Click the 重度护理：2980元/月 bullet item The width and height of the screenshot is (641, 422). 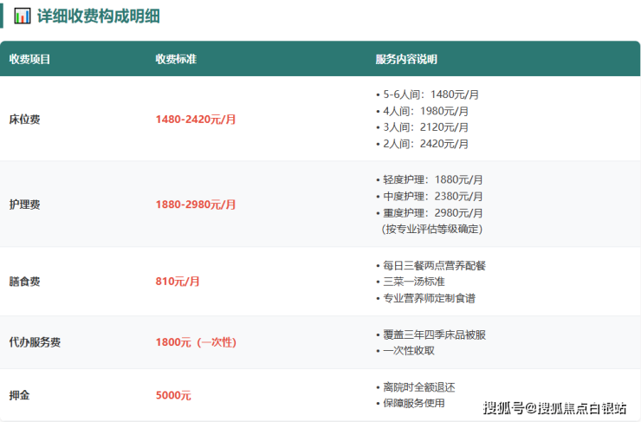430,213
